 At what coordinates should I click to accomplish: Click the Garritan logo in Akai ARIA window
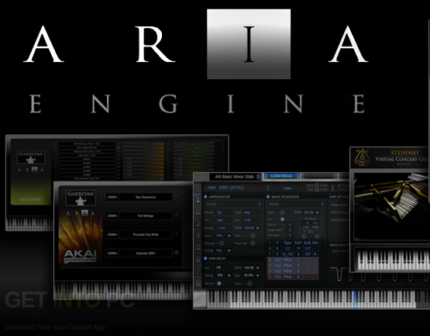click(81, 198)
